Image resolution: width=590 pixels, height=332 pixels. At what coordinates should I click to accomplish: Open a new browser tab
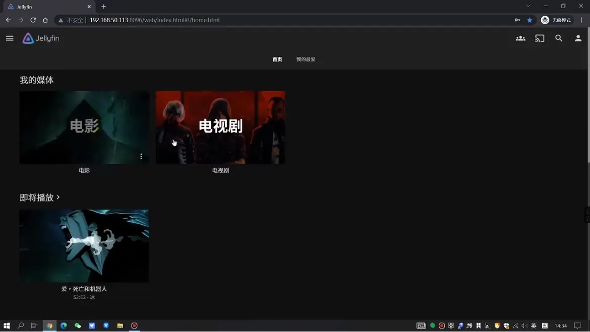104,7
